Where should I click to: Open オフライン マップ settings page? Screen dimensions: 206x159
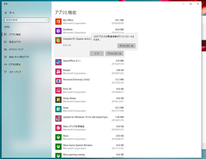tap(16, 49)
